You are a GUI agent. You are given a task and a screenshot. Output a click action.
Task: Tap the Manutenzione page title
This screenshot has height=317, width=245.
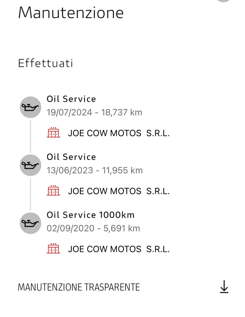pyautogui.click(x=71, y=13)
